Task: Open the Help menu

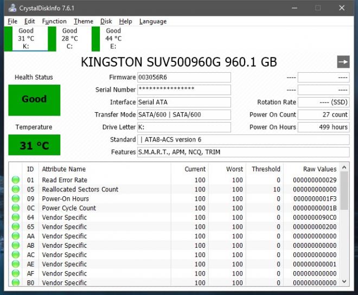Action: click(126, 21)
